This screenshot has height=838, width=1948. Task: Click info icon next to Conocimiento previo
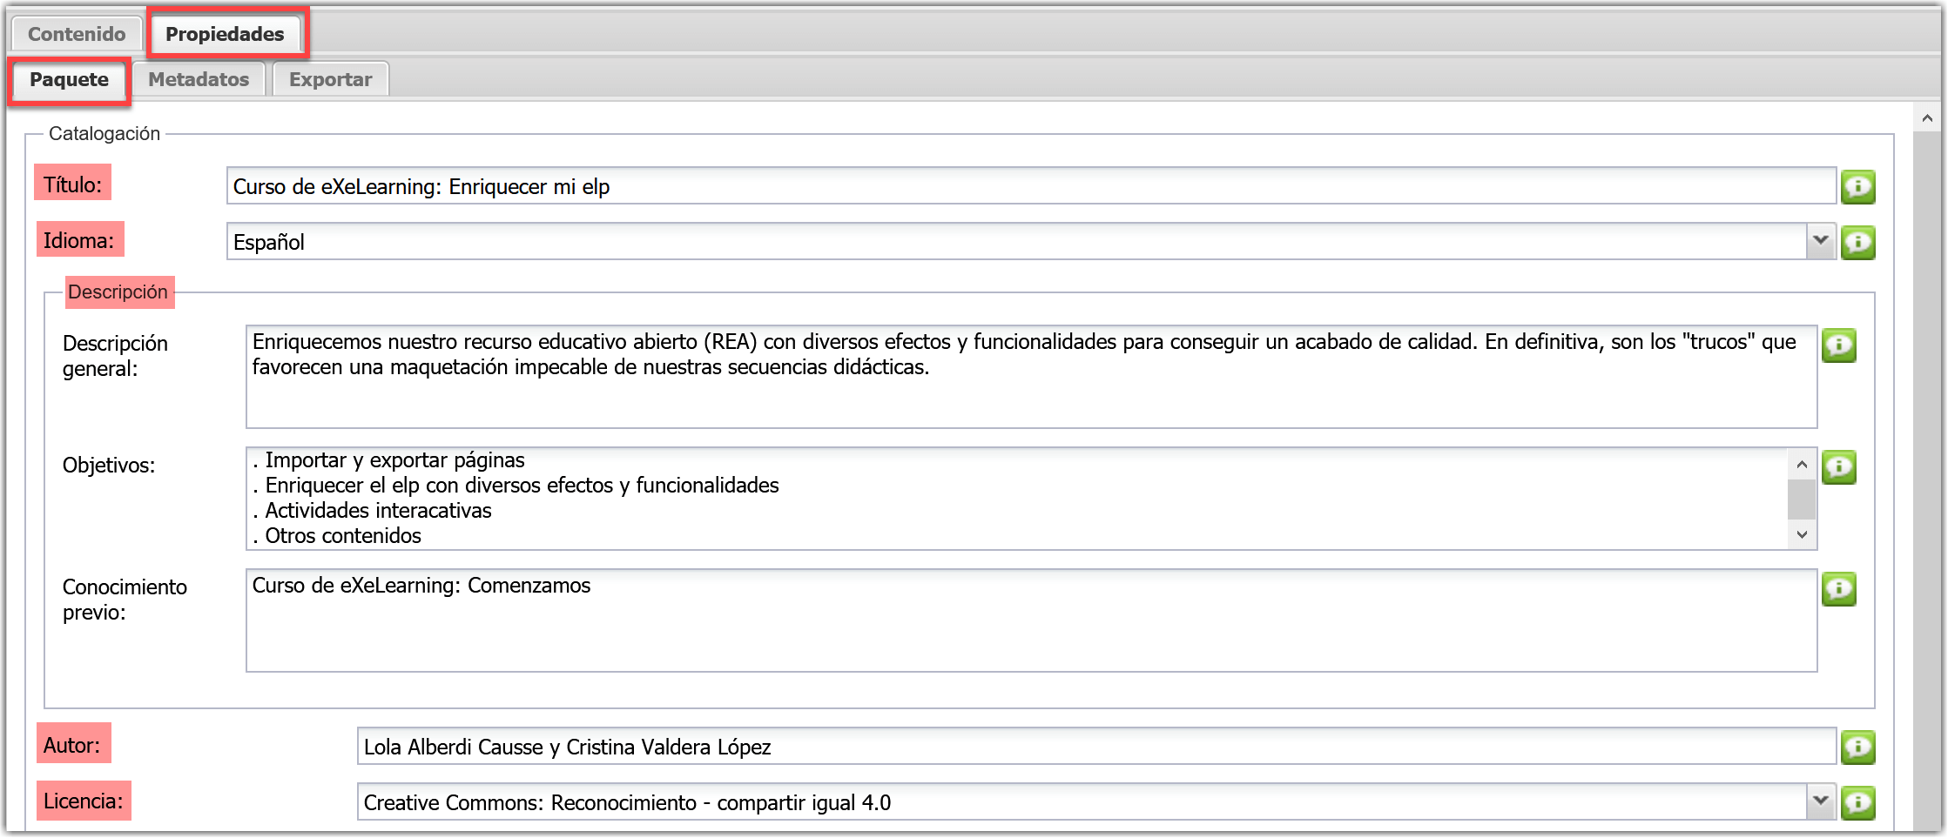point(1838,589)
